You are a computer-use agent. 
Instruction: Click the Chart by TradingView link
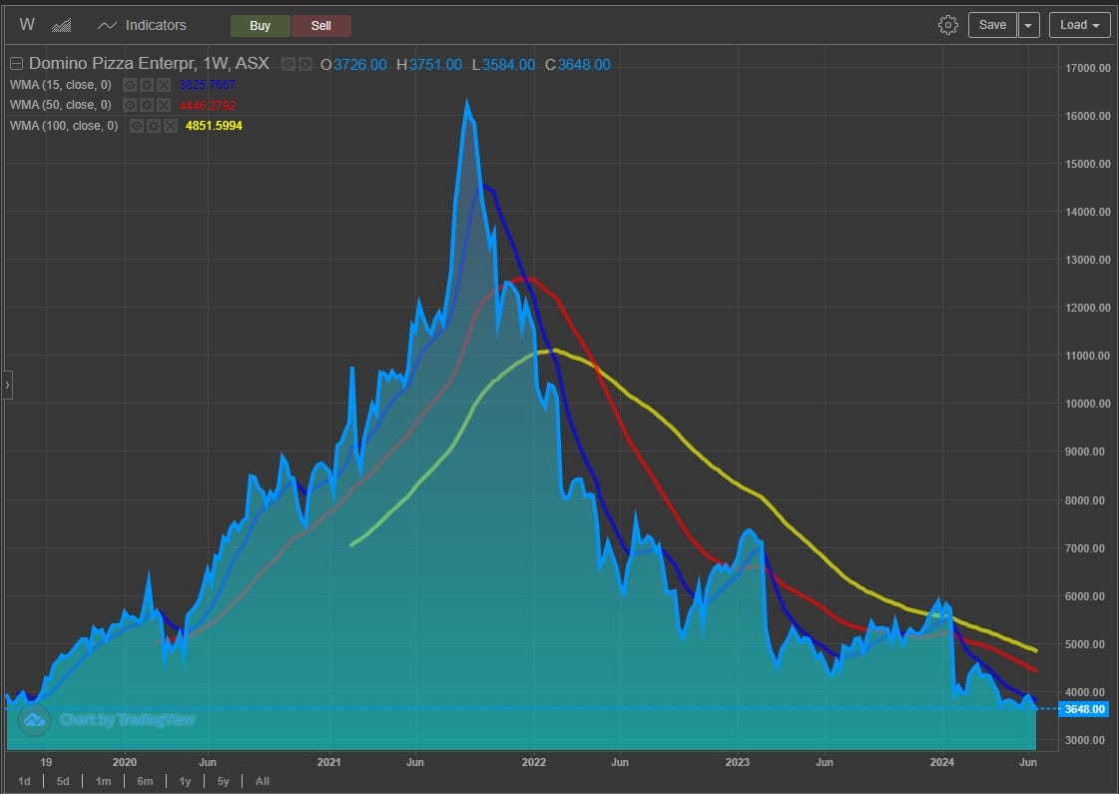127,720
